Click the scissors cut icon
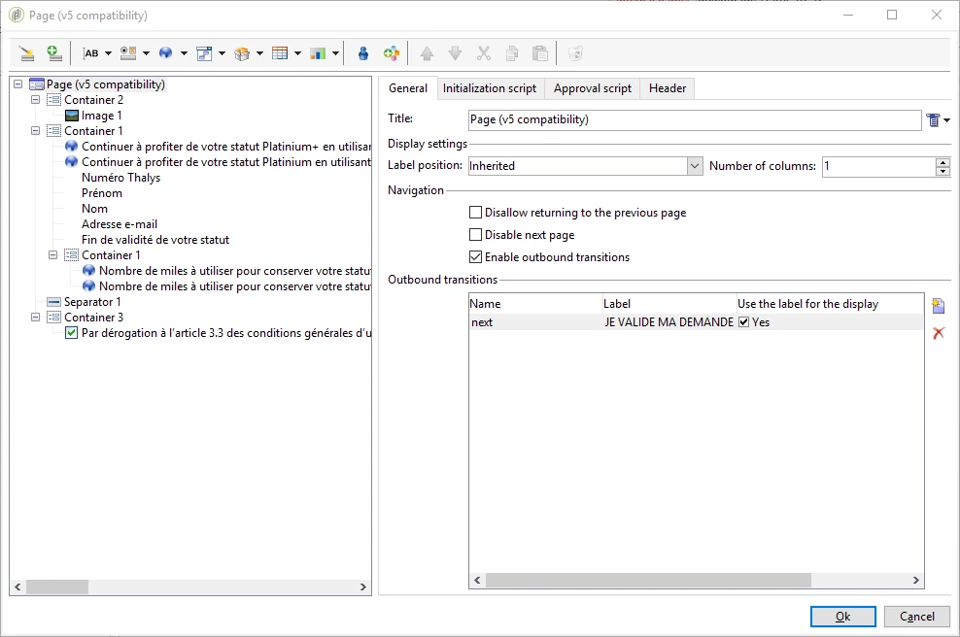 484,53
